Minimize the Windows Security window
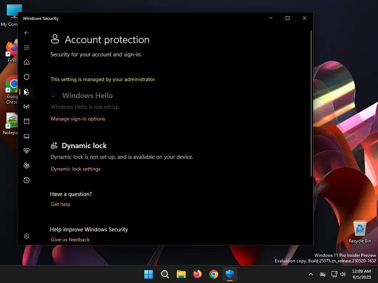Screen dimensions: 378x283 pos(271,18)
